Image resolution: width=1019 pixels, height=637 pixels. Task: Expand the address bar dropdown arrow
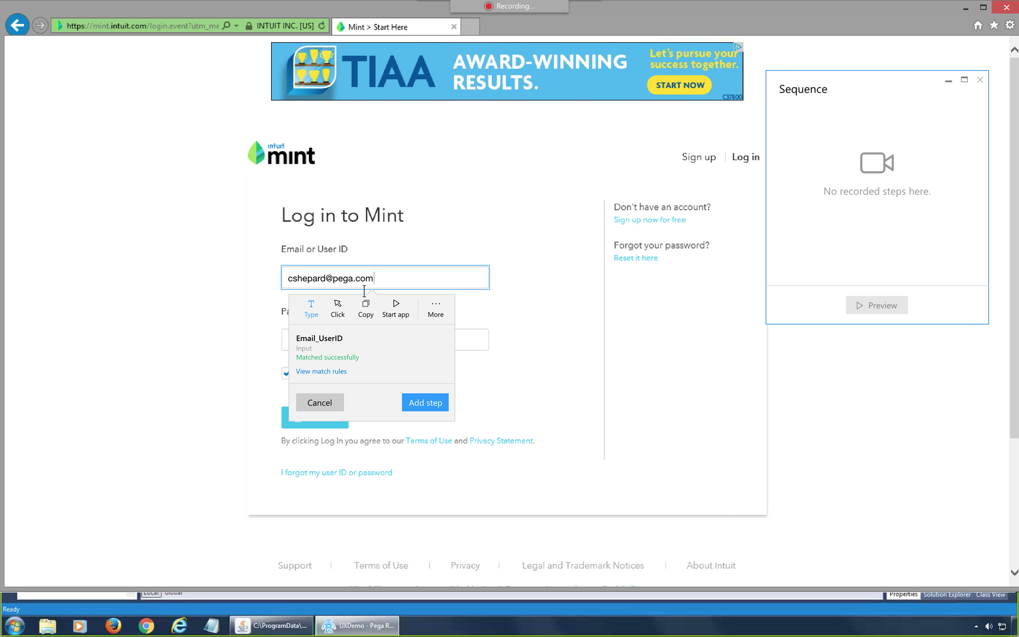(236, 25)
